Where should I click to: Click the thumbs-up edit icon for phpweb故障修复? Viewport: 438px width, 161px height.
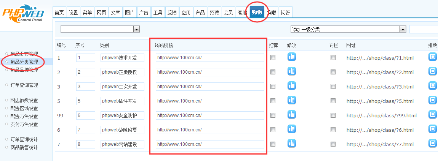click(x=292, y=129)
